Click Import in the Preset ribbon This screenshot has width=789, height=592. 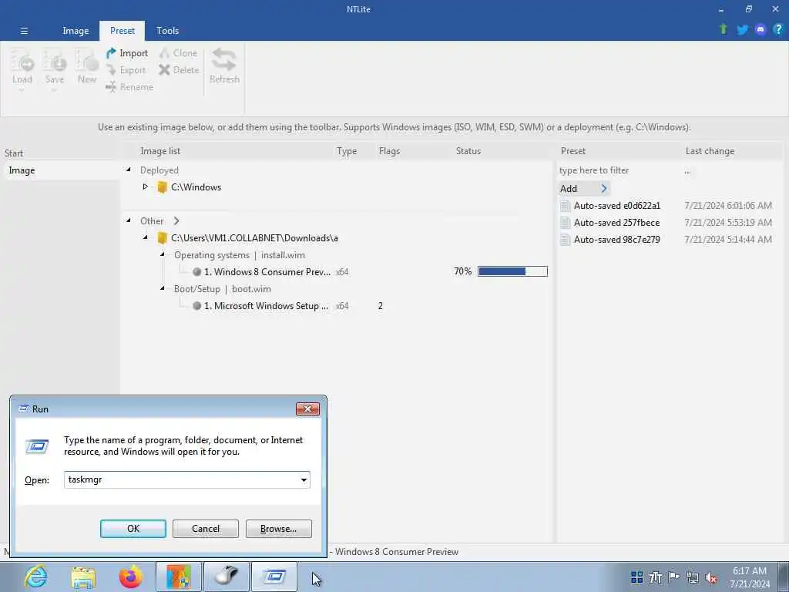tap(127, 53)
